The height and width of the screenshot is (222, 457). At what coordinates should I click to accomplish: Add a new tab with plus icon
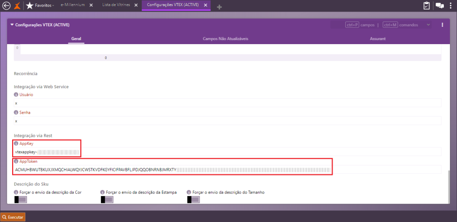click(219, 7)
